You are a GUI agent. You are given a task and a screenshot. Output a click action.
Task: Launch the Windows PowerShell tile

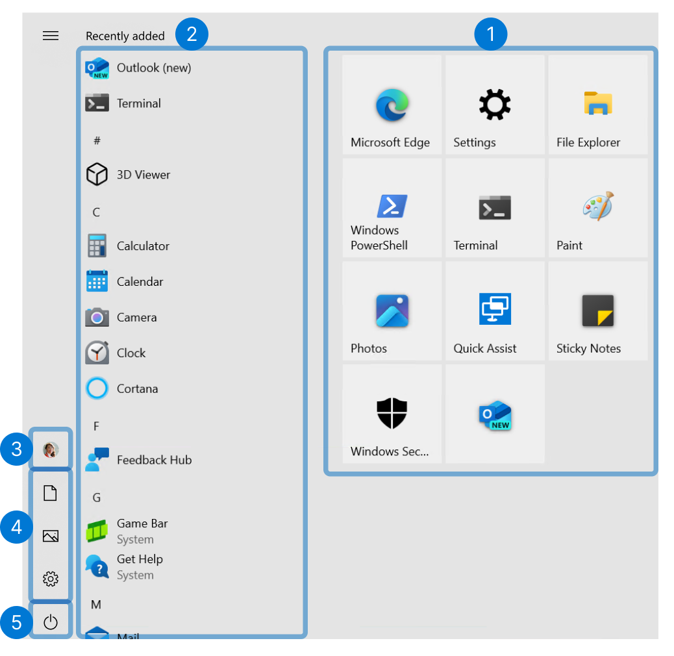(392, 208)
